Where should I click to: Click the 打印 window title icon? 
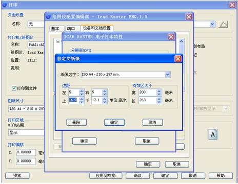[x=5, y=5]
